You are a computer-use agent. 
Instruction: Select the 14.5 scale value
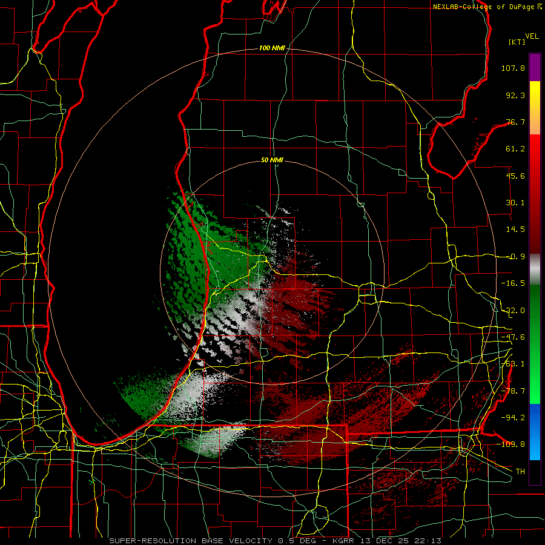pos(515,230)
